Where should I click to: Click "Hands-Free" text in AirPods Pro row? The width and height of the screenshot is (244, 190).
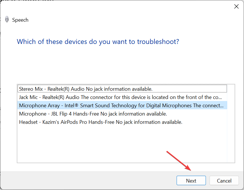101,122
